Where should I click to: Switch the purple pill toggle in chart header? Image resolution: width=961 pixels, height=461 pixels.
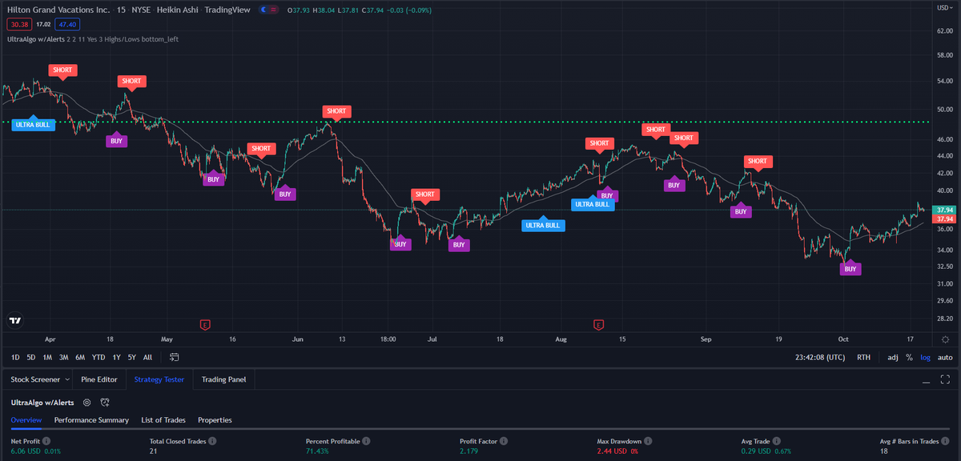pyautogui.click(x=267, y=10)
